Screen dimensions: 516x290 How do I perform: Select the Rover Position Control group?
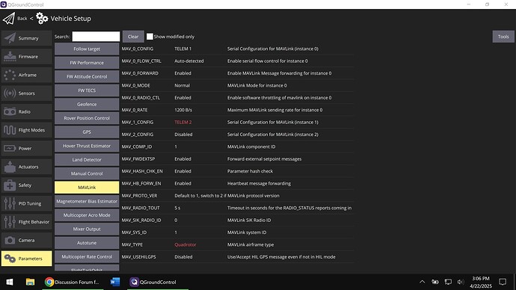(87, 118)
